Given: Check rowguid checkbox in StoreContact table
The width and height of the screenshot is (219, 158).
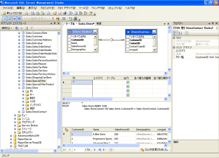Looking at the screenshot, I should 127,50.
